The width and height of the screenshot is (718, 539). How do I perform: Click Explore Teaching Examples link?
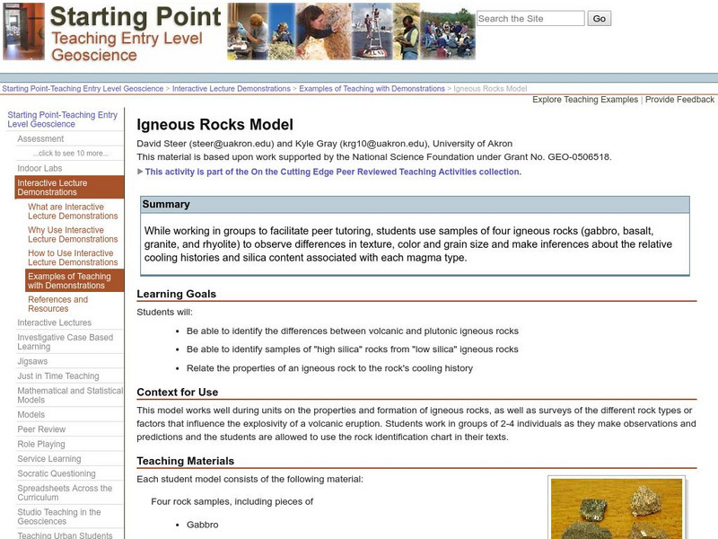pos(585,100)
